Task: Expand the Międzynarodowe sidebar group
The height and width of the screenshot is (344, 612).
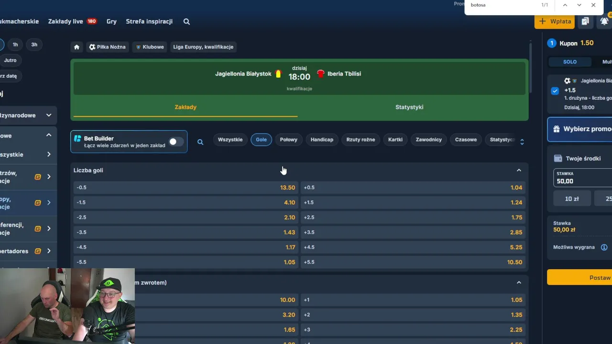Action: click(49, 115)
